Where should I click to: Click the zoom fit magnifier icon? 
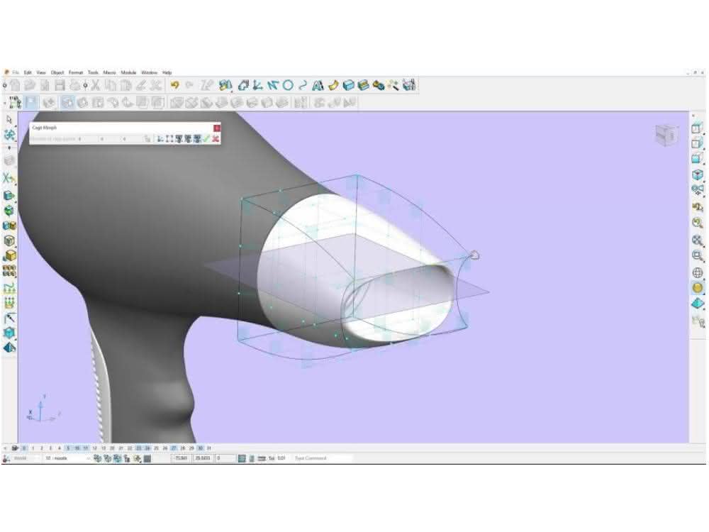coord(697,240)
